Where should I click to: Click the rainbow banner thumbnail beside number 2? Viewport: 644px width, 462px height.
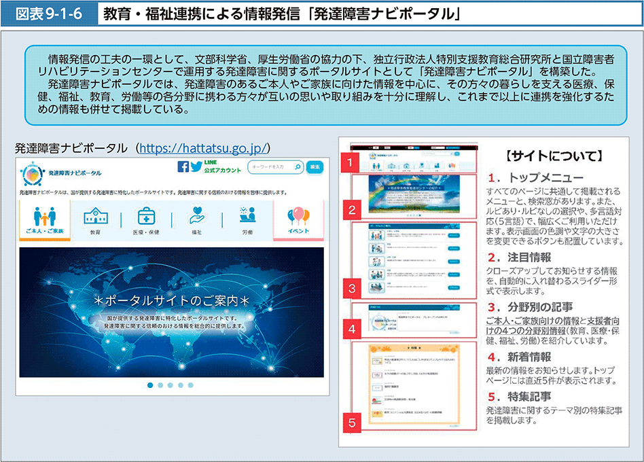(x=413, y=196)
